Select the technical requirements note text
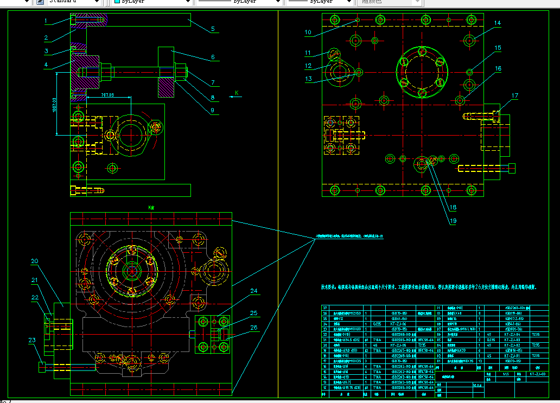560x403 pixels. coord(429,286)
